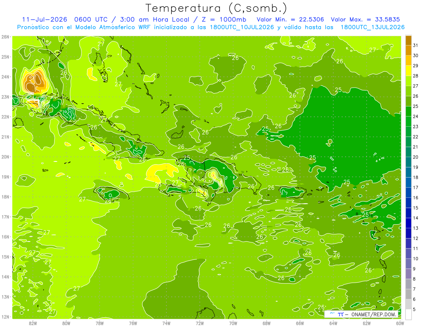This screenshot has height=328, width=425.
Task: Click the '21N' latitude axis label
Action: point(5,137)
